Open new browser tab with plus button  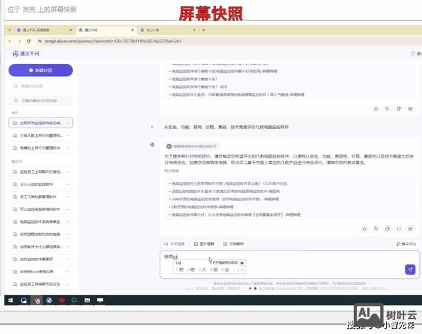coord(204,30)
